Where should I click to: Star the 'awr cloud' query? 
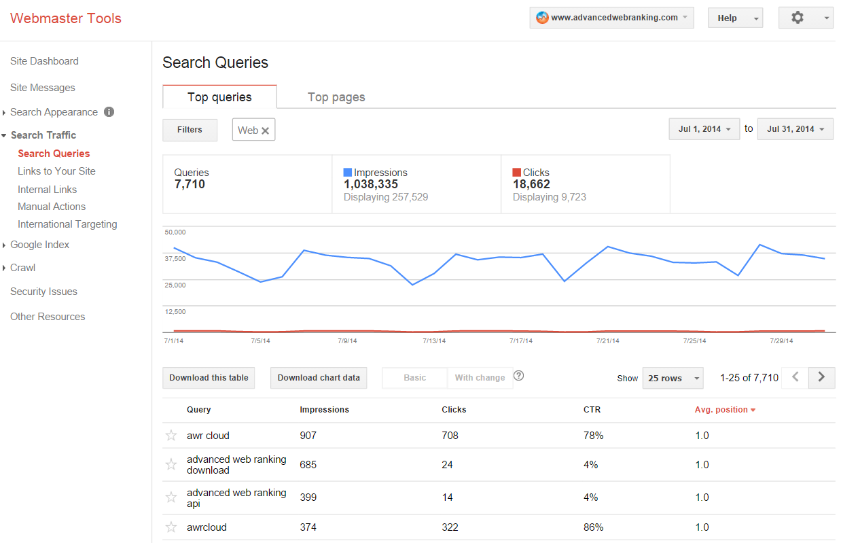coord(171,436)
